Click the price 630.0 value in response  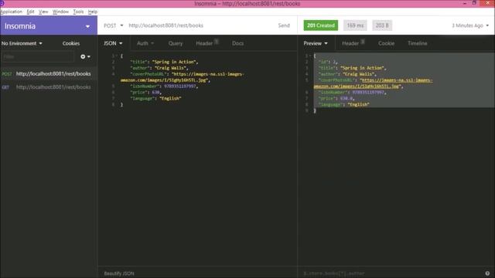(346, 98)
